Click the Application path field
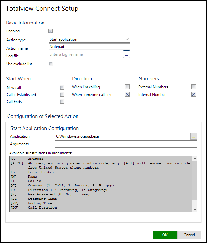The image size is (207, 243). (122, 136)
